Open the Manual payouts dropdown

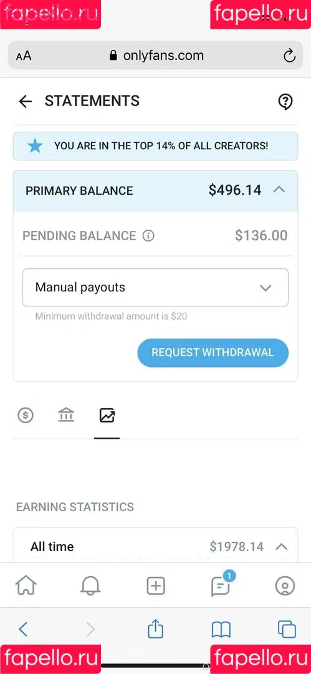tap(156, 288)
